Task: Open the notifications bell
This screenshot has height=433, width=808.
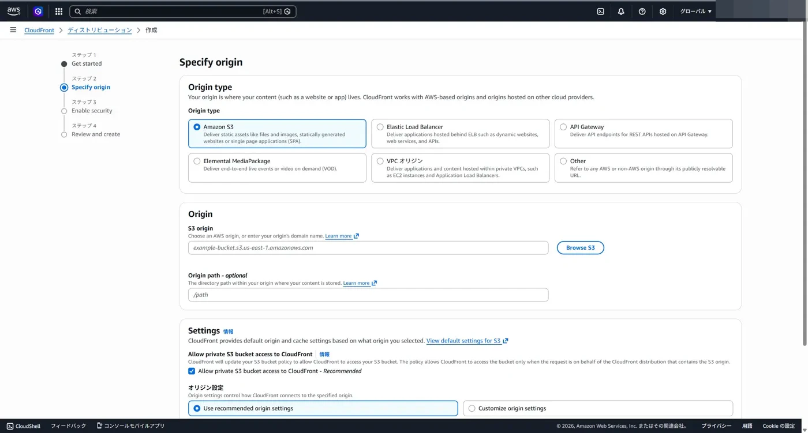Action: (x=621, y=11)
